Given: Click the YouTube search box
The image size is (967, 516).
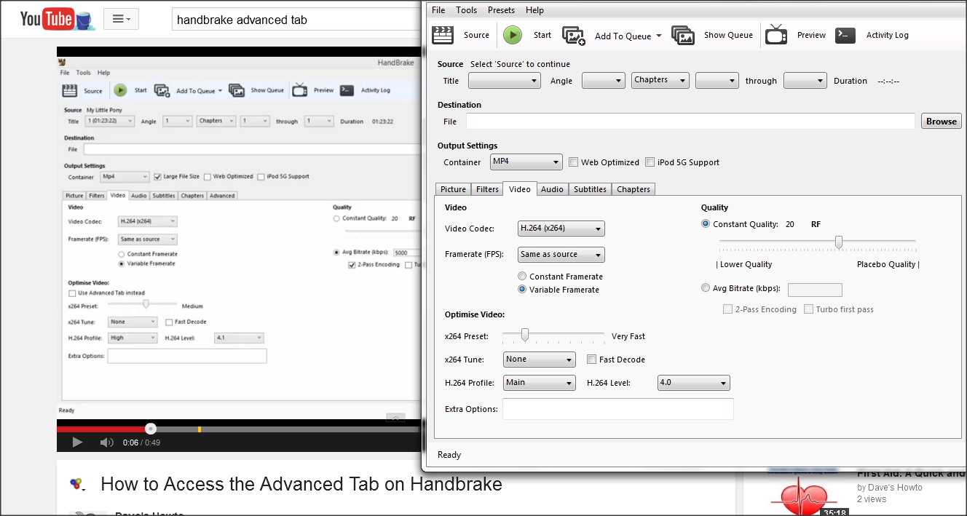Looking at the screenshot, I should coord(297,20).
